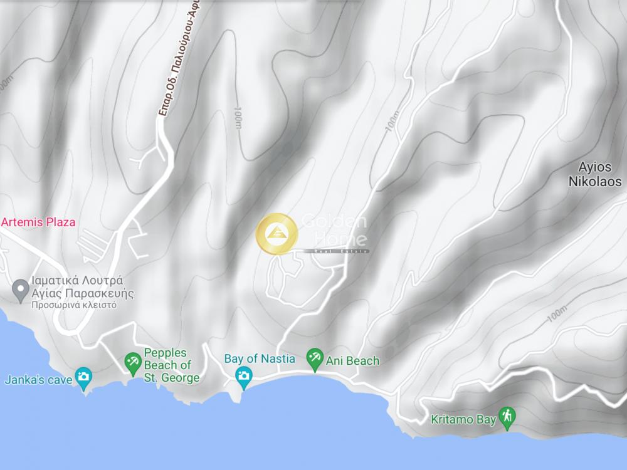
Task: Click the Ιαματικά Λουτρά Αγίας Παρασκευής label
Action: [82, 287]
